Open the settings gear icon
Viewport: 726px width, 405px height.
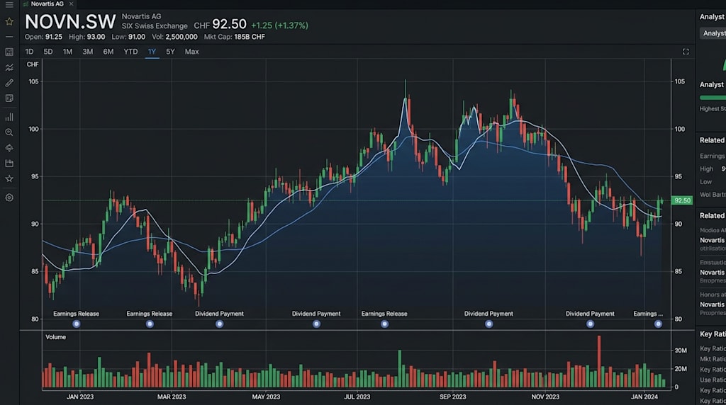(x=9, y=198)
